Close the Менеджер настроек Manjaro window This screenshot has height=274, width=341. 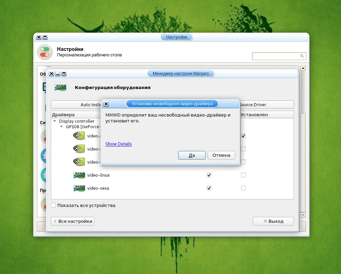coord(51,74)
